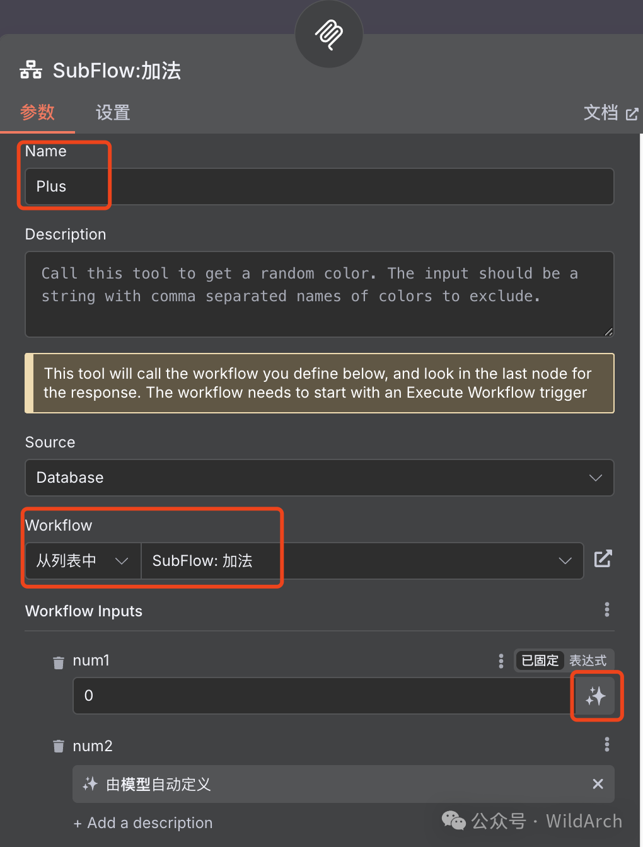Click the Name input field containing Plus
The width and height of the screenshot is (643, 847).
pyautogui.click(x=319, y=187)
